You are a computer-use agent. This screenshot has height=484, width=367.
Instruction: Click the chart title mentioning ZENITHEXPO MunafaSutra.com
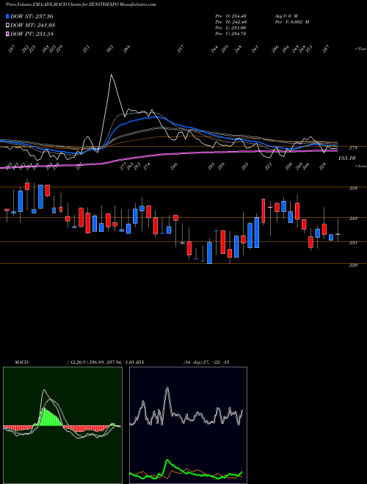click(x=81, y=4)
